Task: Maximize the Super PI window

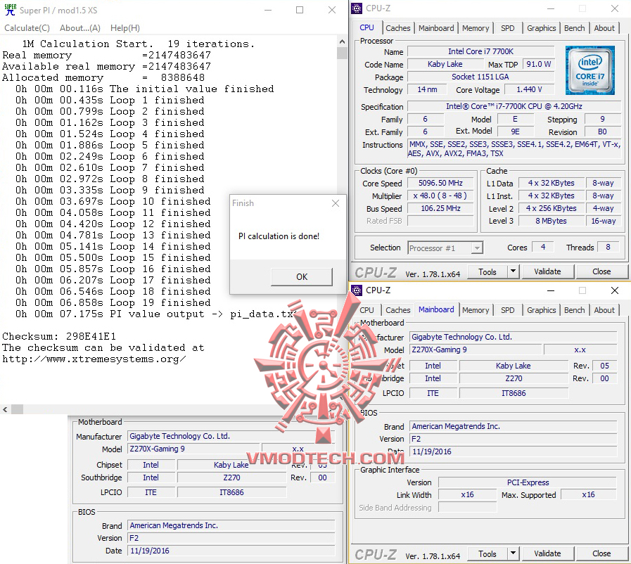Action: coord(300,10)
